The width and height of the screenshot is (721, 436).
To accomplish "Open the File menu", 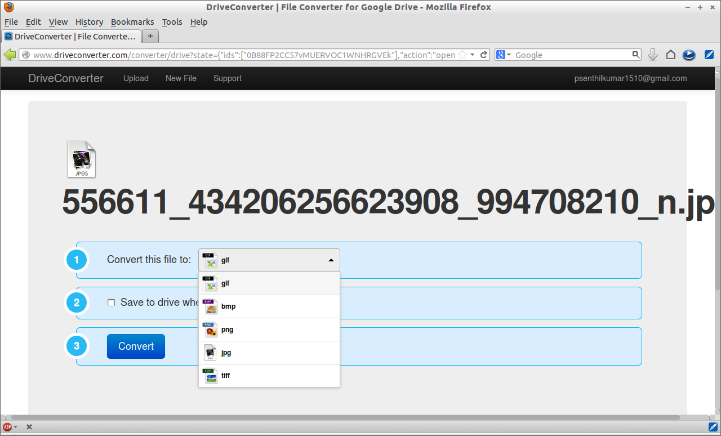I will (11, 22).
